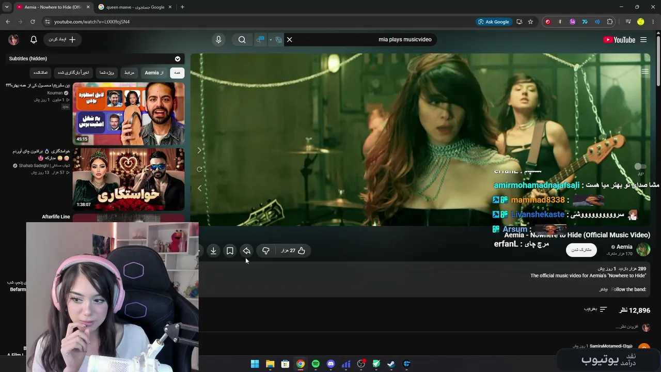661x372 pixels.
Task: Click the purple LR extension icon
Action: [573, 22]
